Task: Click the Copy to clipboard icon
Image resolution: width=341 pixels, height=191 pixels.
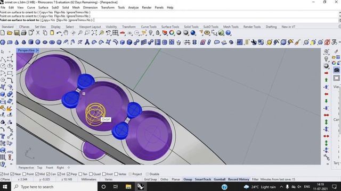Action: (45, 33)
